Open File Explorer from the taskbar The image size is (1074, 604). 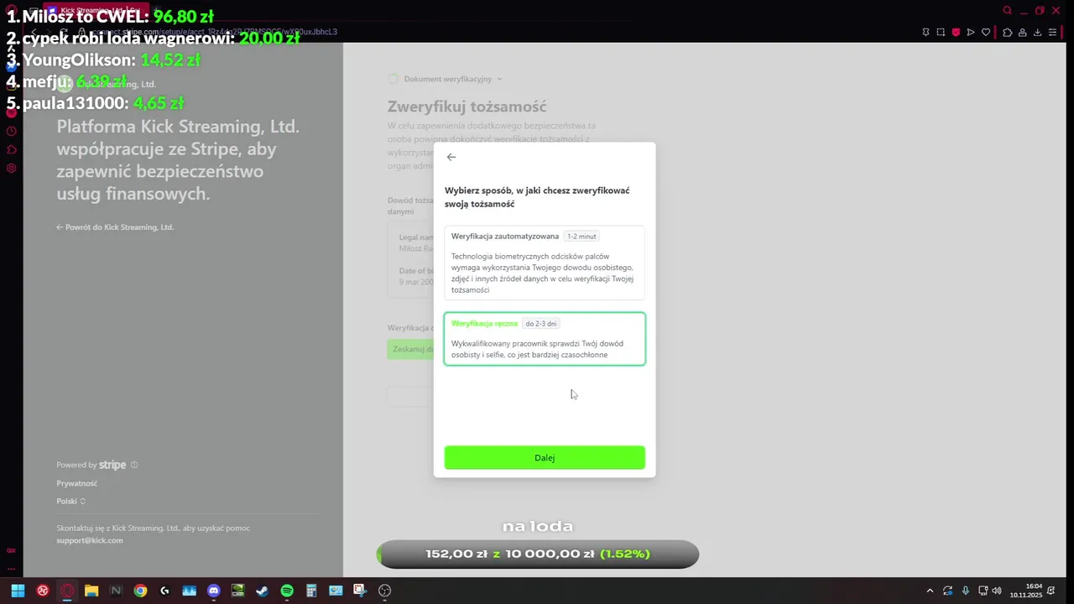pyautogui.click(x=91, y=591)
